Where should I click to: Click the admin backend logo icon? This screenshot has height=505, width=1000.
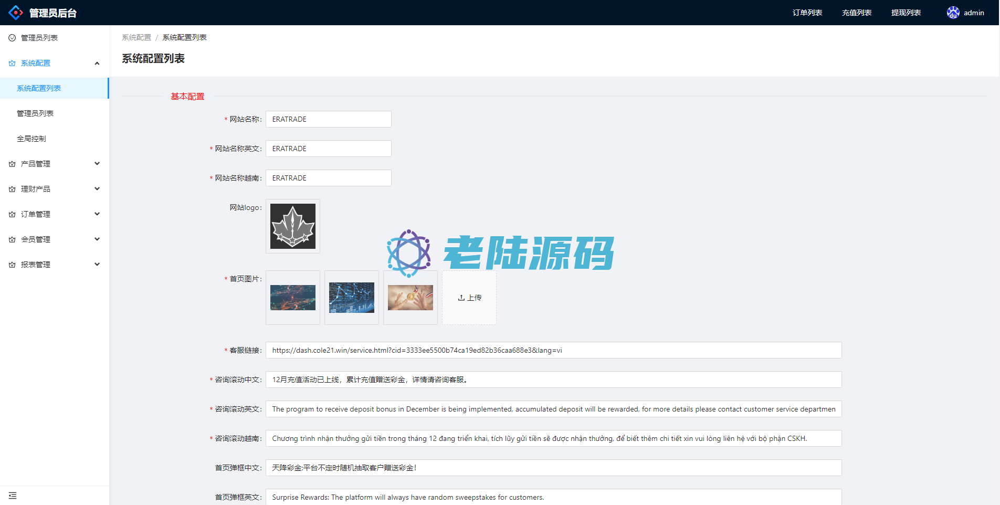tap(16, 13)
